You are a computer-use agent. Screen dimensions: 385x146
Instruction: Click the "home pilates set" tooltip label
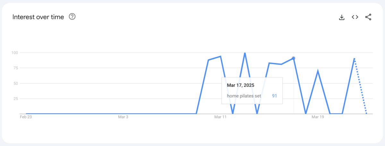pos(244,96)
